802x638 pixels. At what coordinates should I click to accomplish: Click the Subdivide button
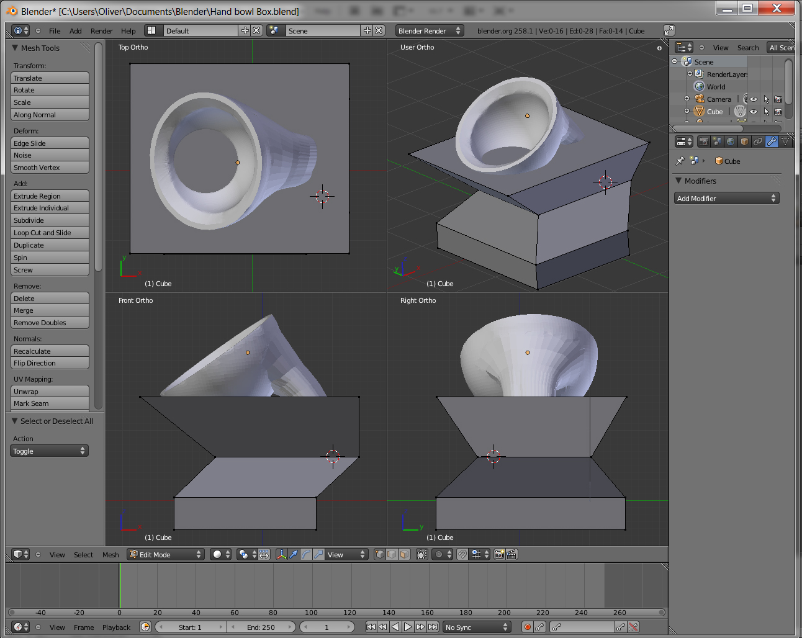pyautogui.click(x=50, y=220)
